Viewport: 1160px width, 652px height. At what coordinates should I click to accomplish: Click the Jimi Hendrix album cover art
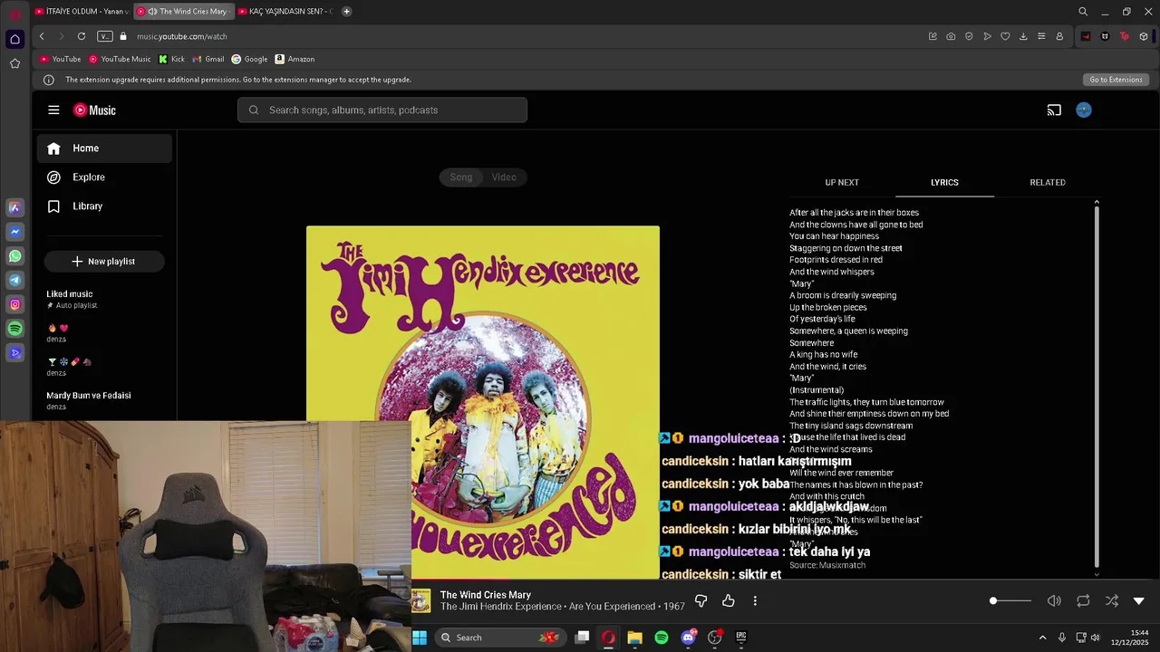tap(483, 402)
